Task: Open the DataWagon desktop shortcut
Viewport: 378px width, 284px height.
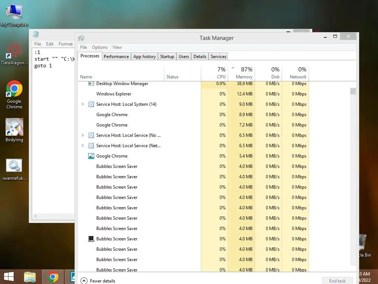Action: pyautogui.click(x=14, y=54)
